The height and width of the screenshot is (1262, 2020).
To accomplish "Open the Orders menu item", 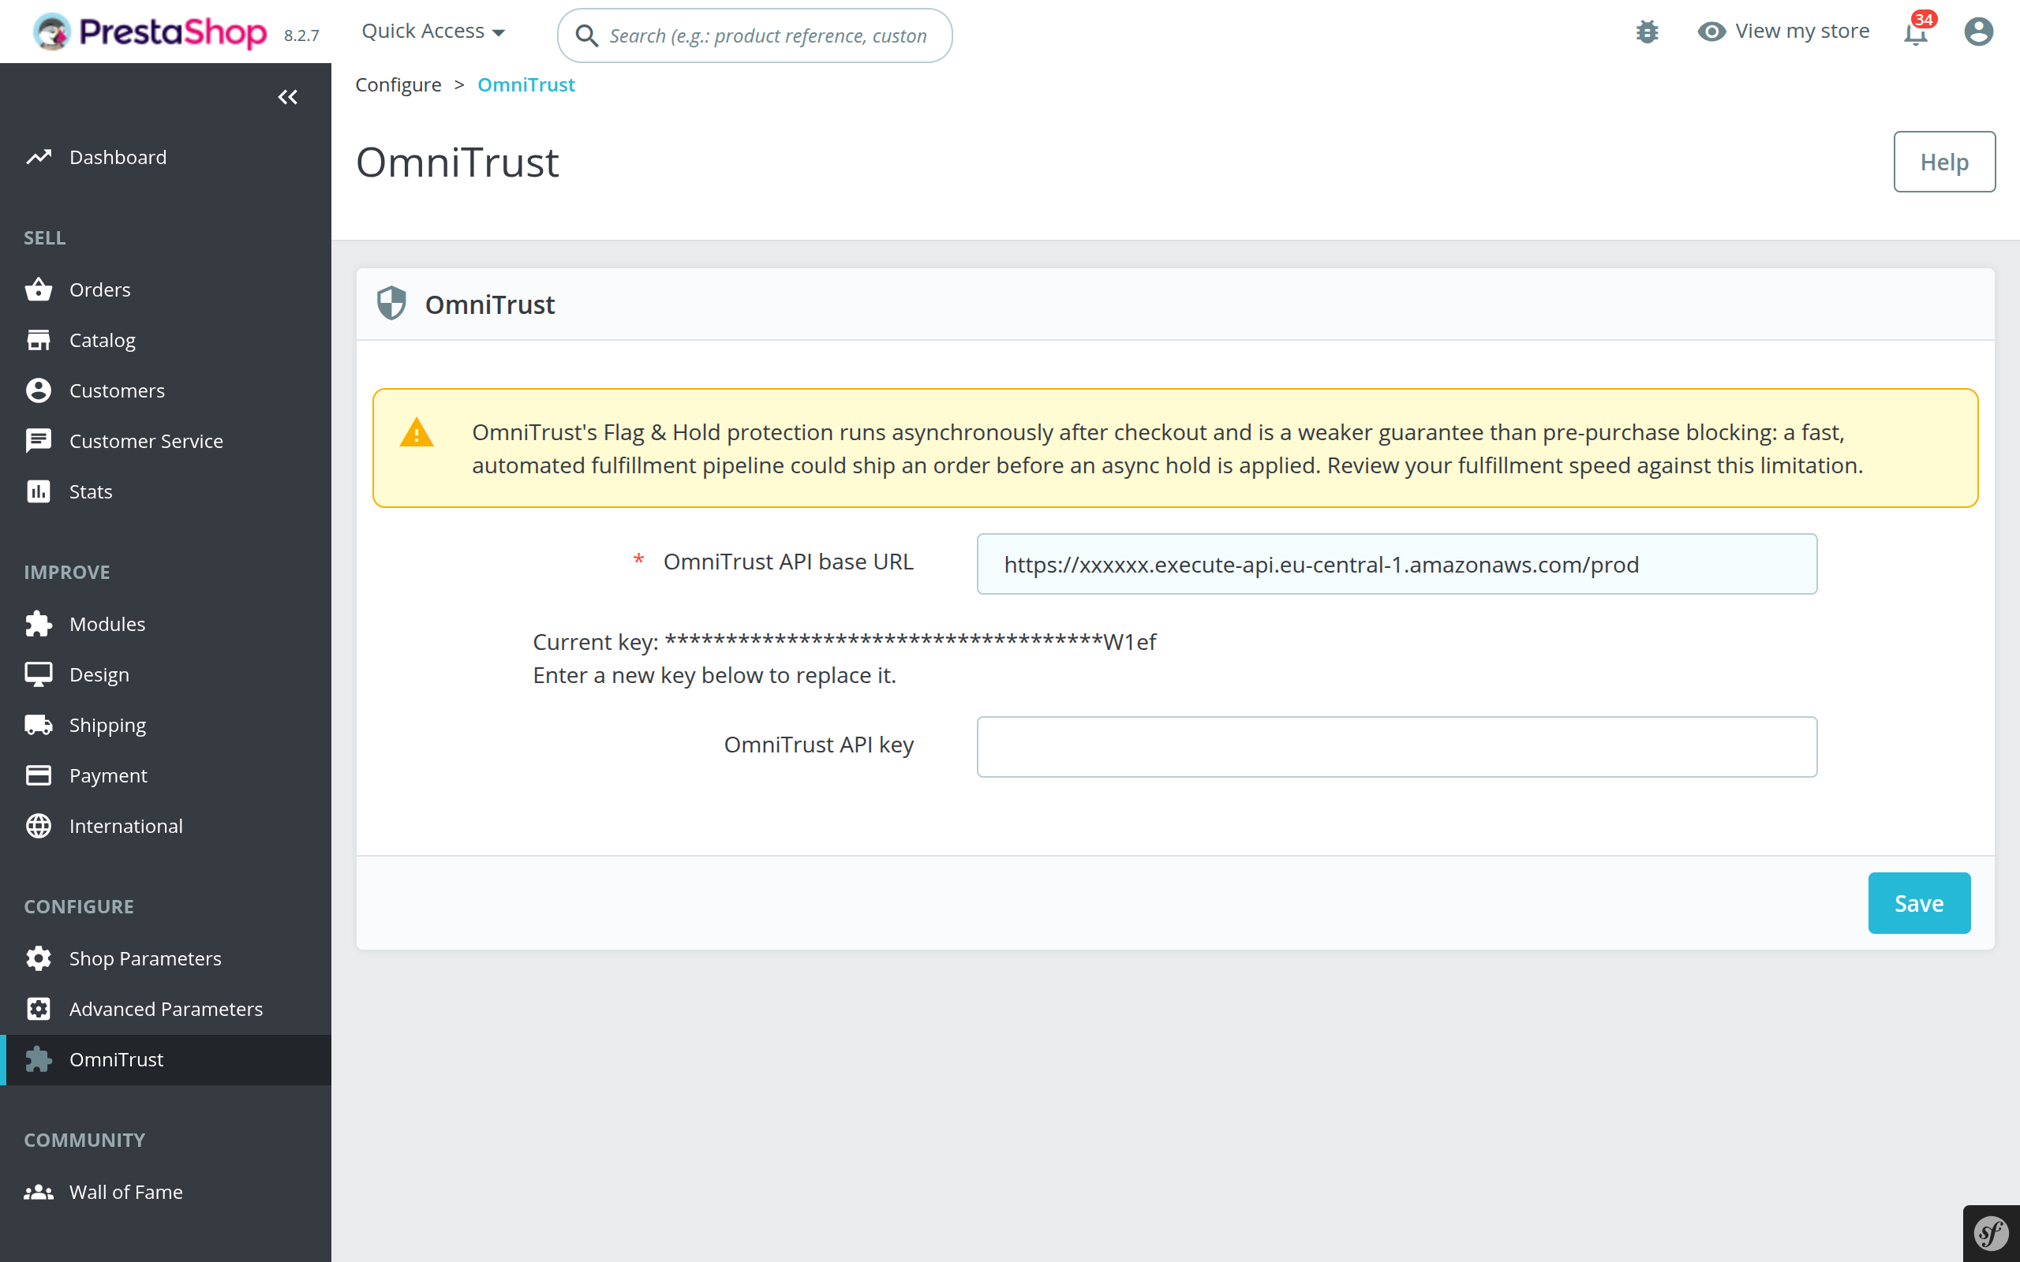I will tap(165, 289).
